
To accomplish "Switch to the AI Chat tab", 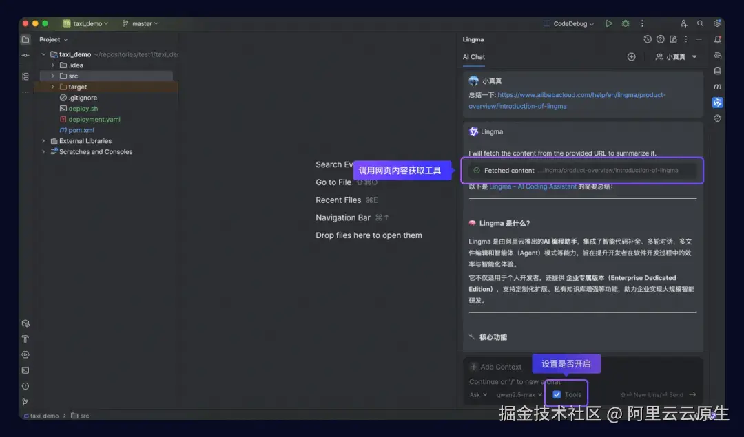I will pyautogui.click(x=473, y=57).
